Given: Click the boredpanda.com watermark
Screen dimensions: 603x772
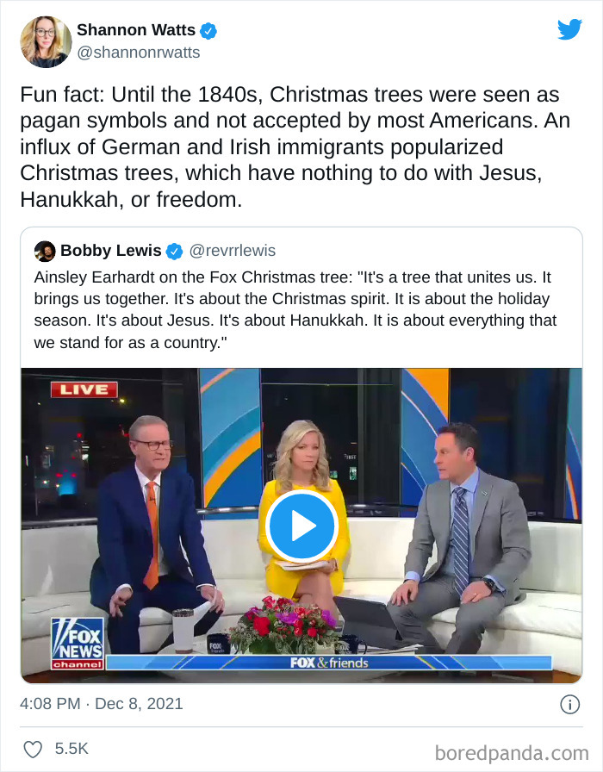Looking at the screenshot, I should [512, 753].
